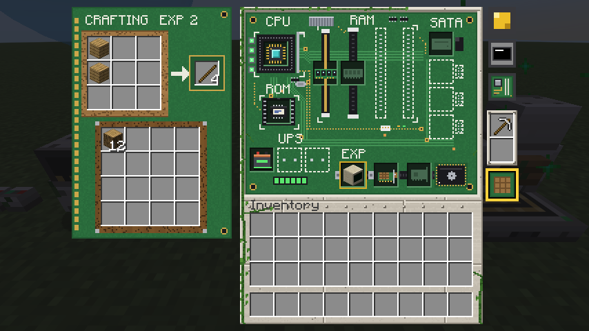Click the ROM chip slot

coord(279,112)
